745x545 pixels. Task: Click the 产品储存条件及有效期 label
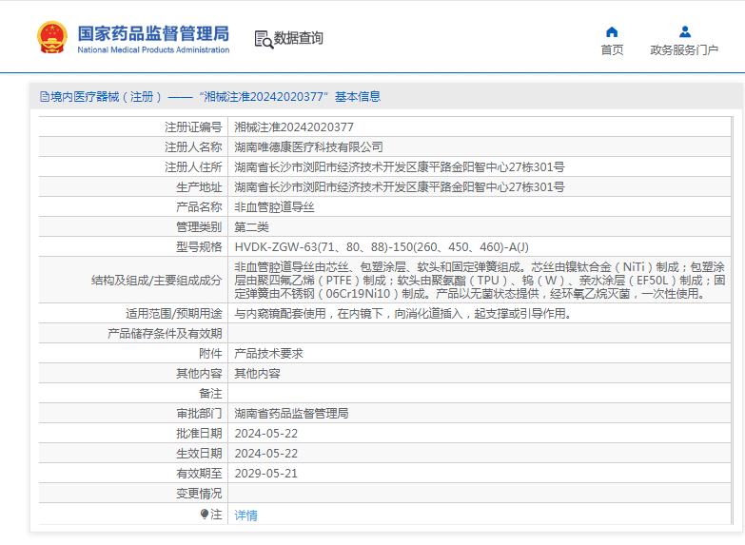(165, 334)
